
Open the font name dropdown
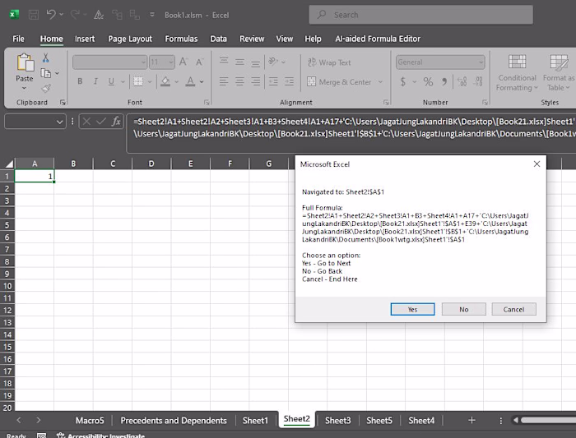coord(143,62)
